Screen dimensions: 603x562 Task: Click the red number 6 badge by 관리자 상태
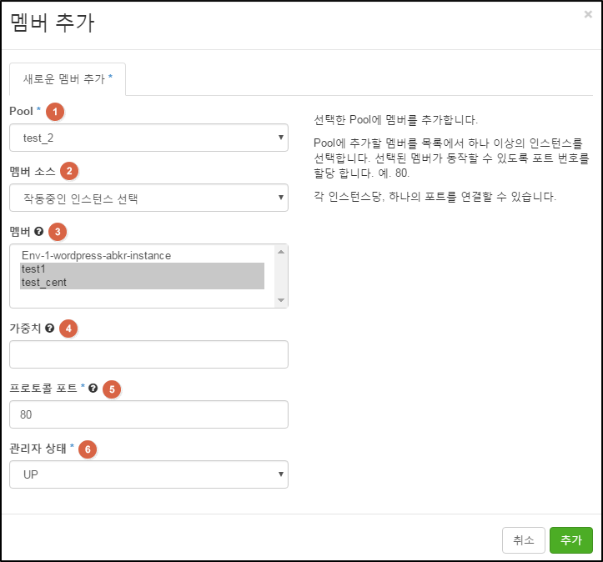(88, 449)
